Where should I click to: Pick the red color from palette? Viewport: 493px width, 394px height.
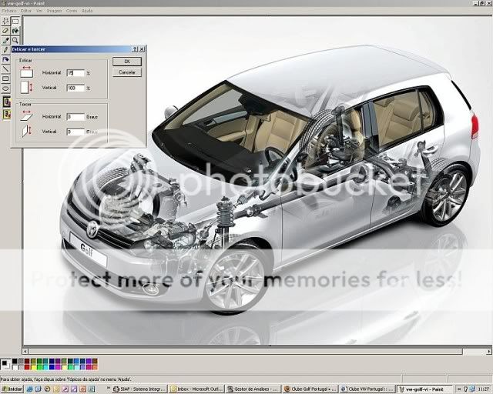[x=27, y=367]
